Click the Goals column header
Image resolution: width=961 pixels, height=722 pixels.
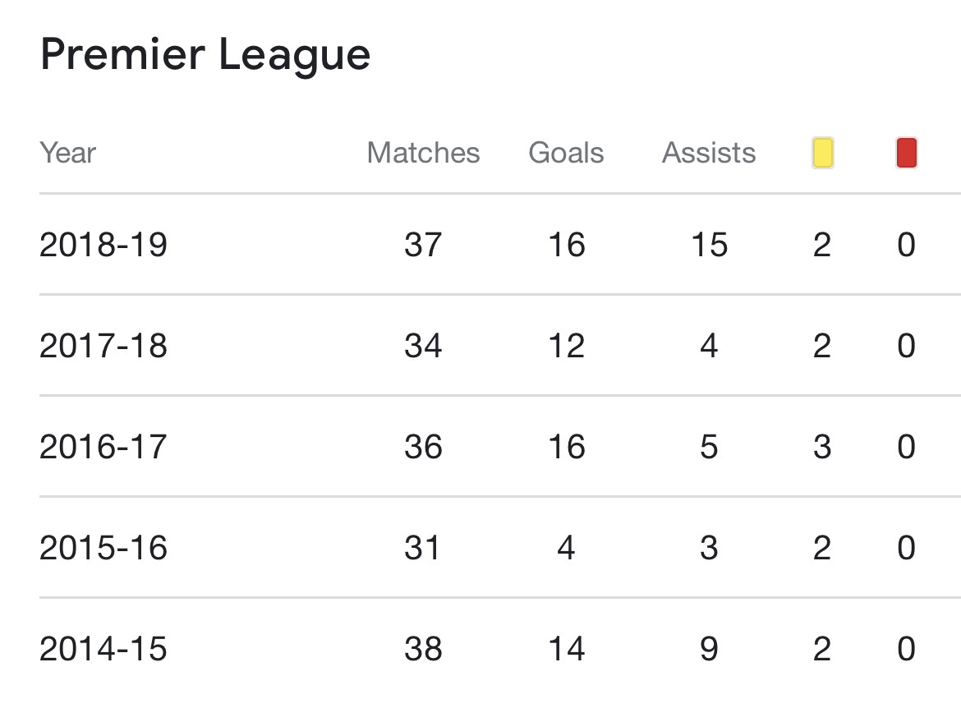(566, 153)
